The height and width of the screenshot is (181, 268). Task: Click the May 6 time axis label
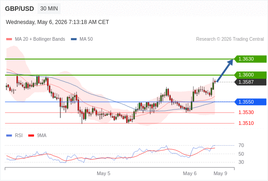[x=190, y=173]
